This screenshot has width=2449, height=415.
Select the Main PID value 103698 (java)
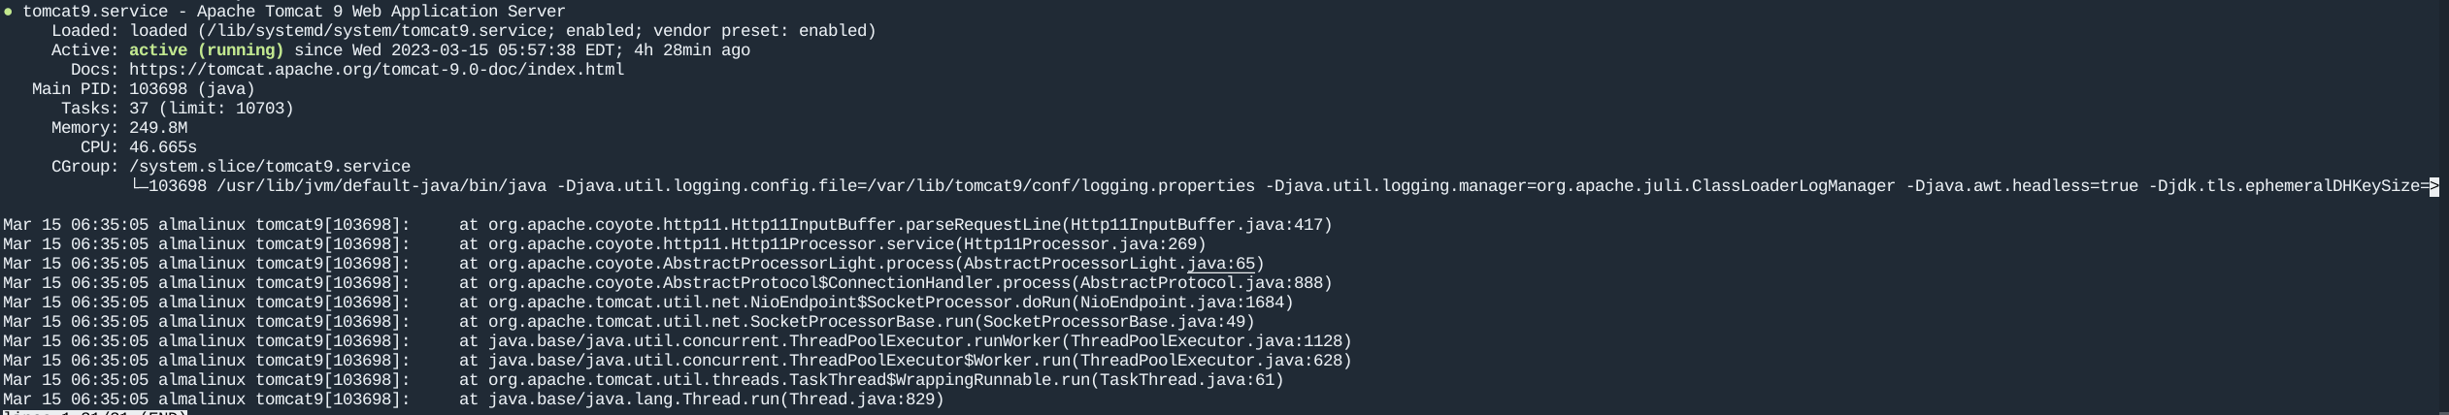(192, 89)
